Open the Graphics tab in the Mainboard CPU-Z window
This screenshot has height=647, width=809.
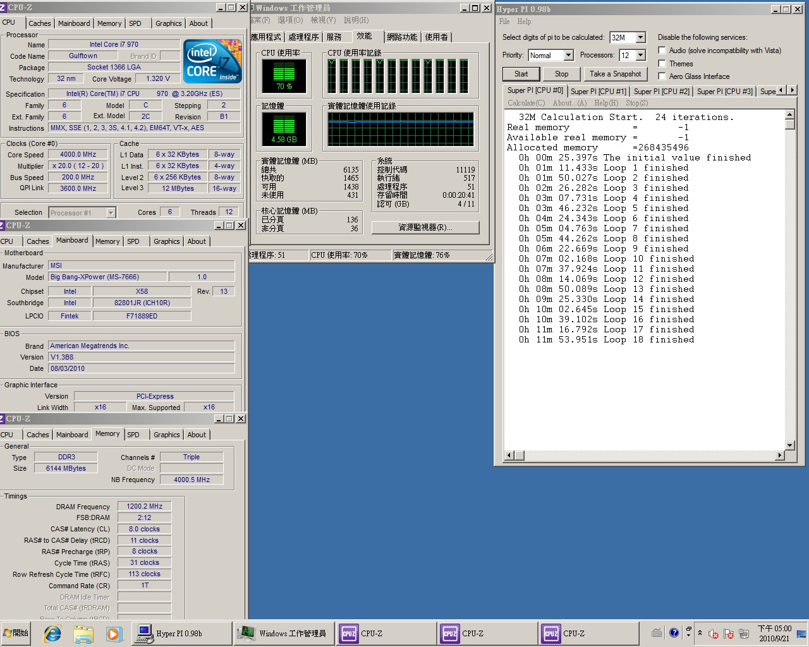coord(167,241)
